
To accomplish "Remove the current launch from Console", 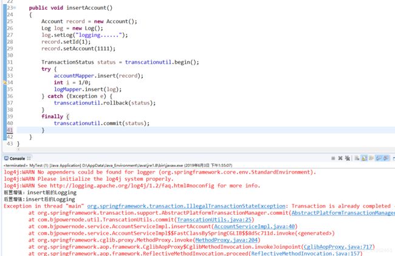I will click(340, 158).
